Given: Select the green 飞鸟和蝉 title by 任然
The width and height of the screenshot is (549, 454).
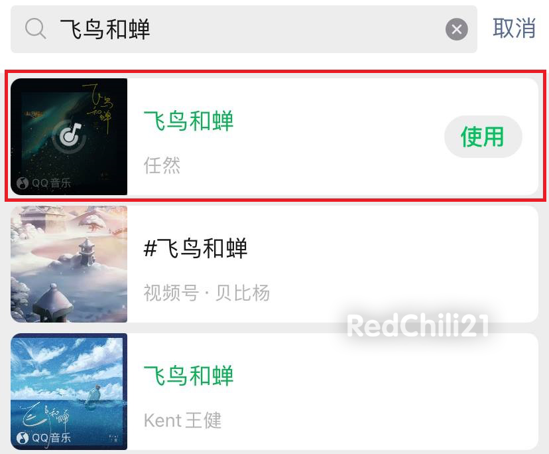Looking at the screenshot, I should tap(188, 121).
